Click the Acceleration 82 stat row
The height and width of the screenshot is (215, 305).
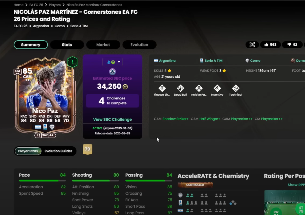pos(42,187)
